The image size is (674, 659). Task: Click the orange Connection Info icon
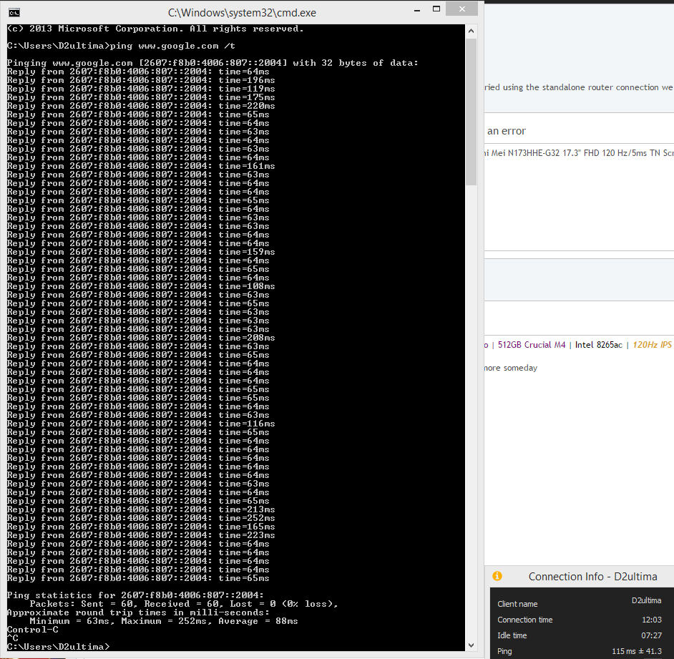(497, 576)
